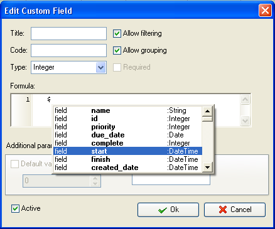Screen dimensions: 275x229
Task: Select the highlighted start DateTime field
Action: click(127, 151)
